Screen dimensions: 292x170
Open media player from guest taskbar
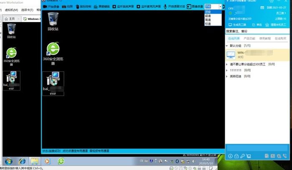(x=47, y=161)
